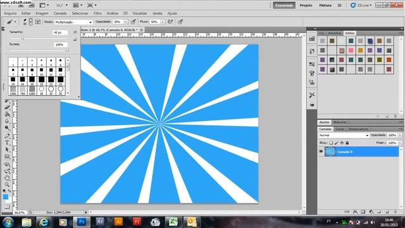Enable airbrush mode next to Fluxo
This screenshot has width=405, height=228.
[x=170, y=22]
